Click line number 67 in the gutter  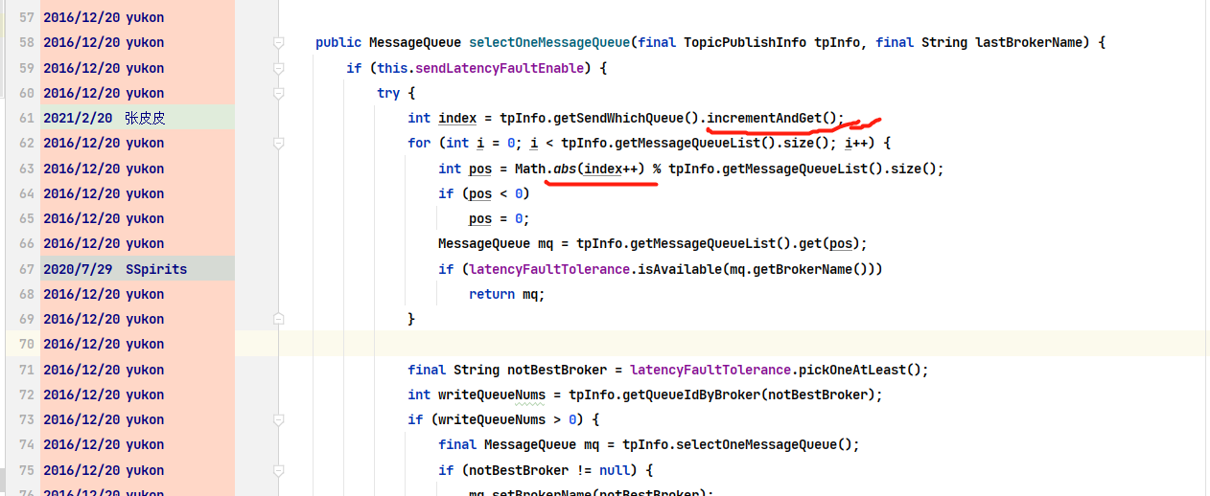tap(26, 269)
